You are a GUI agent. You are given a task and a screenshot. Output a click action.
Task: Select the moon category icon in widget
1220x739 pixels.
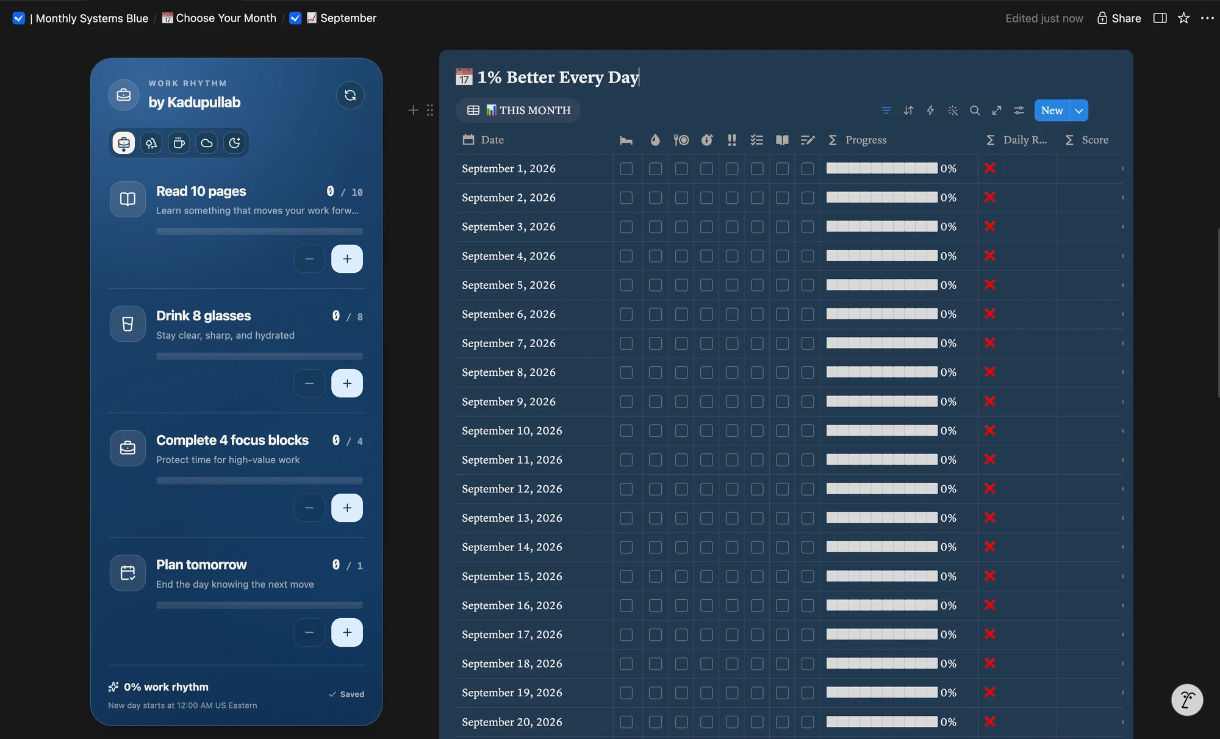[234, 143]
